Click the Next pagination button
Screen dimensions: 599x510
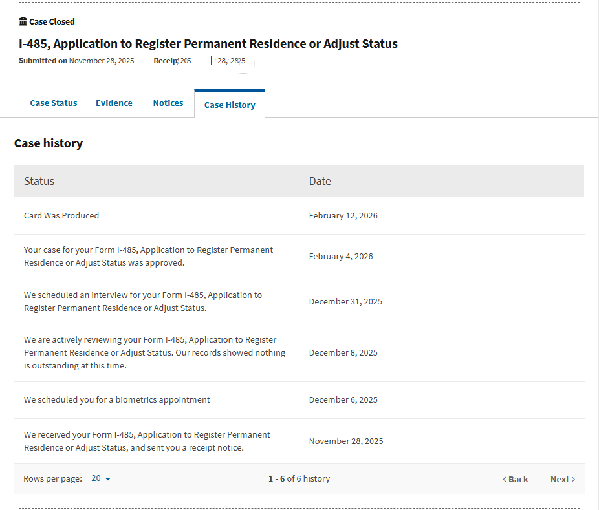click(563, 479)
